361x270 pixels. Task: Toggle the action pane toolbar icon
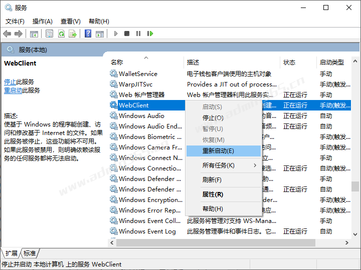coord(100,34)
